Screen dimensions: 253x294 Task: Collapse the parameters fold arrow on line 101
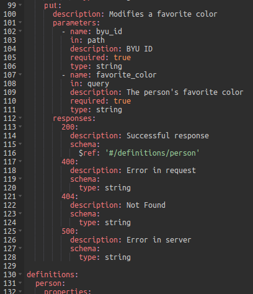click(20, 22)
